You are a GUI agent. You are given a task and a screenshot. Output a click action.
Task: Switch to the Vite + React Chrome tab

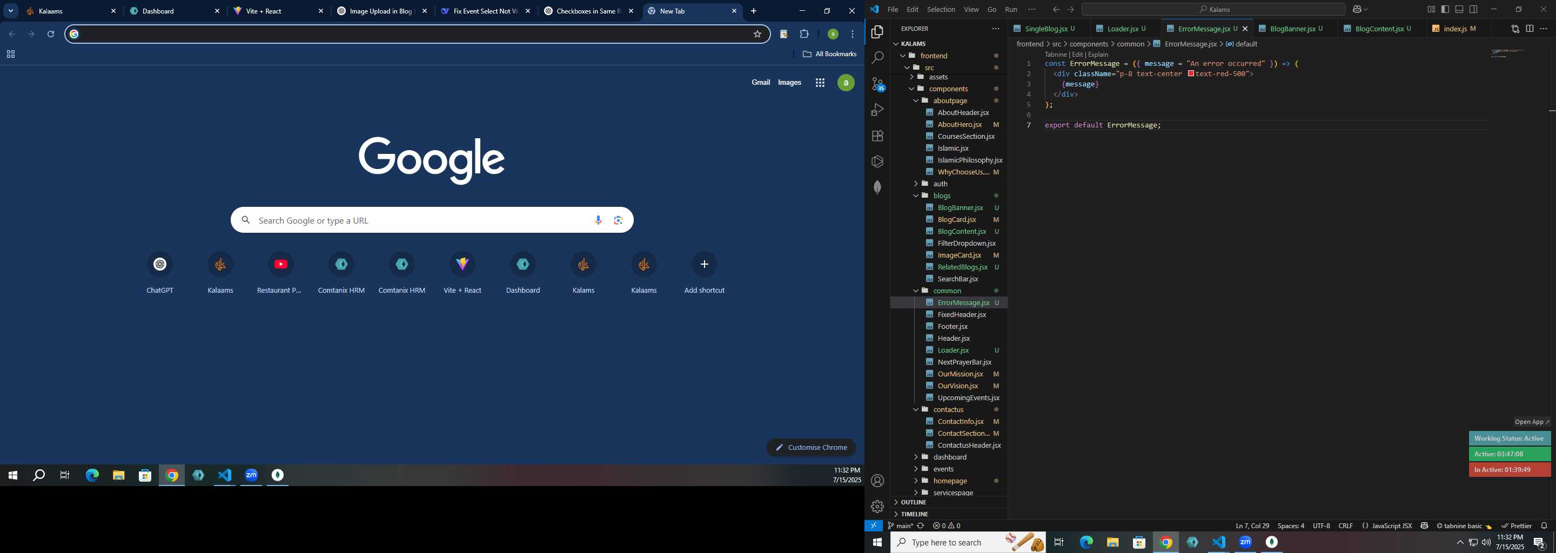point(279,11)
